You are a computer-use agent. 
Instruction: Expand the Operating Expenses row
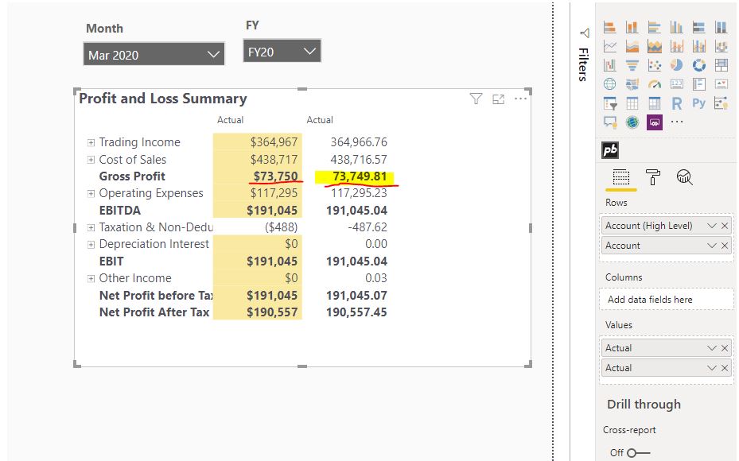pos(91,193)
